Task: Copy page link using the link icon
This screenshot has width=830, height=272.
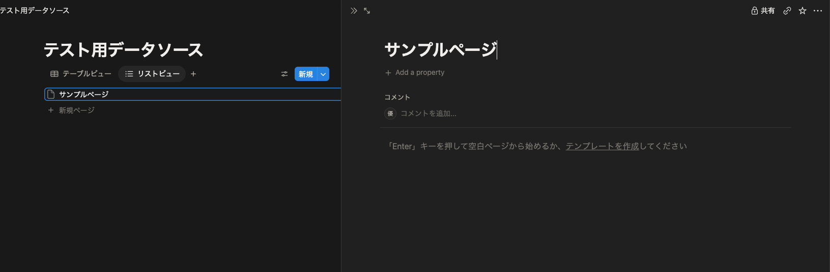Action: 787,11
